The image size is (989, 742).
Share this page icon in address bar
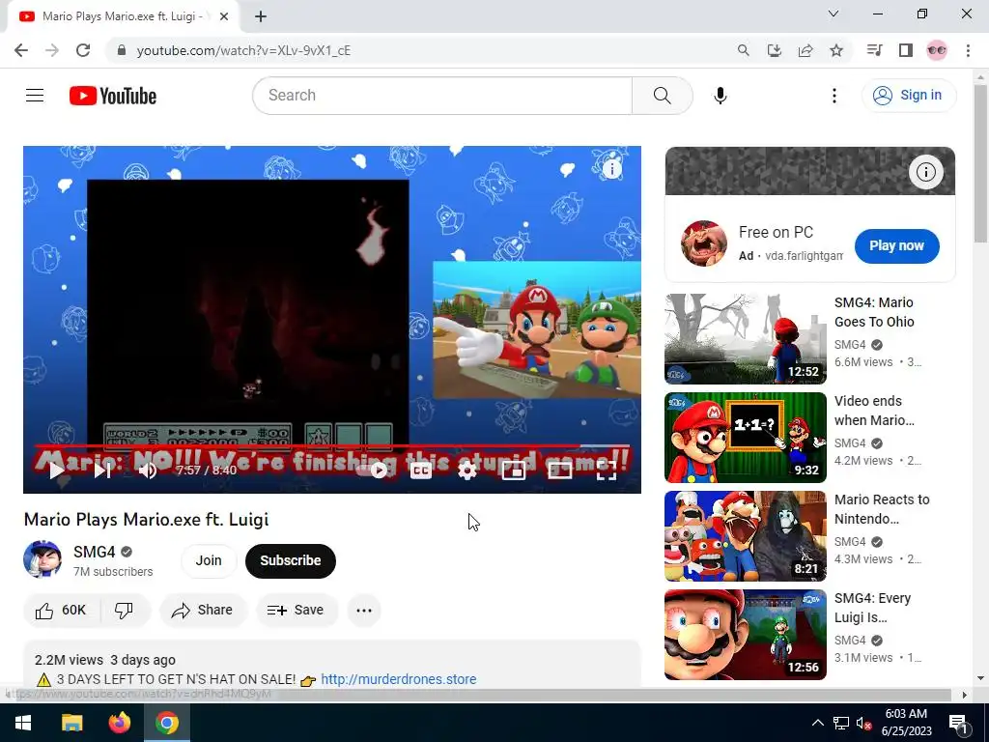click(805, 50)
